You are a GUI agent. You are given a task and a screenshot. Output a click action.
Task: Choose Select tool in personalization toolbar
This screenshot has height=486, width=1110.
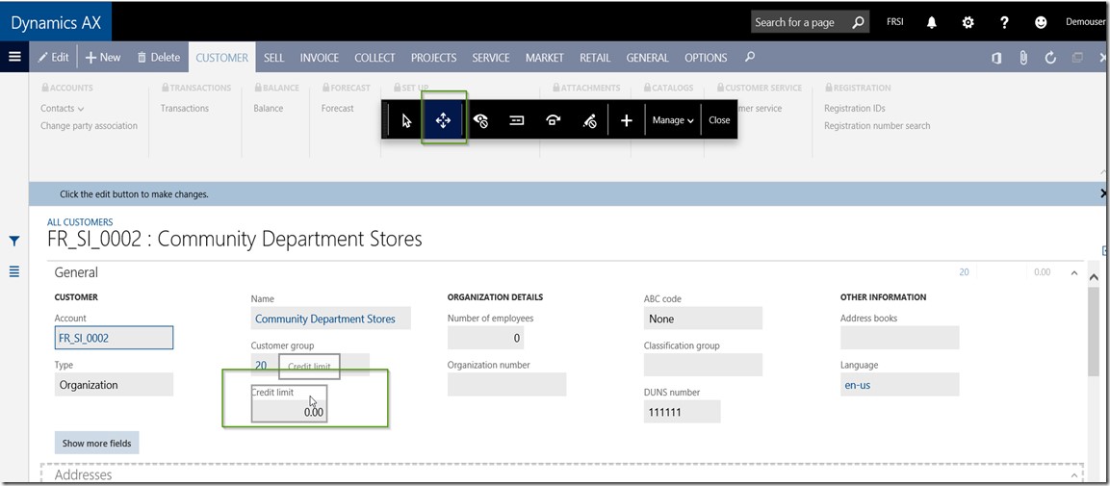pos(406,120)
